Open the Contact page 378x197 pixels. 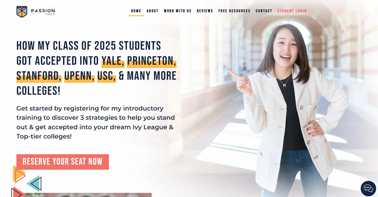pyautogui.click(x=264, y=11)
